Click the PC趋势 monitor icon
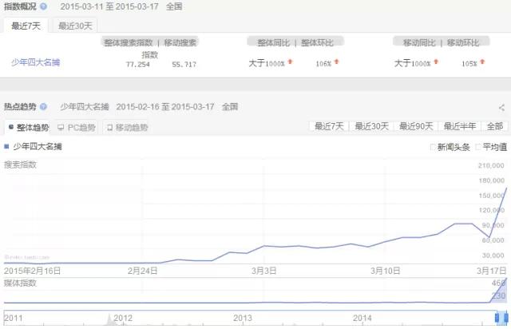The height and width of the screenshot is (329, 511). [61, 127]
